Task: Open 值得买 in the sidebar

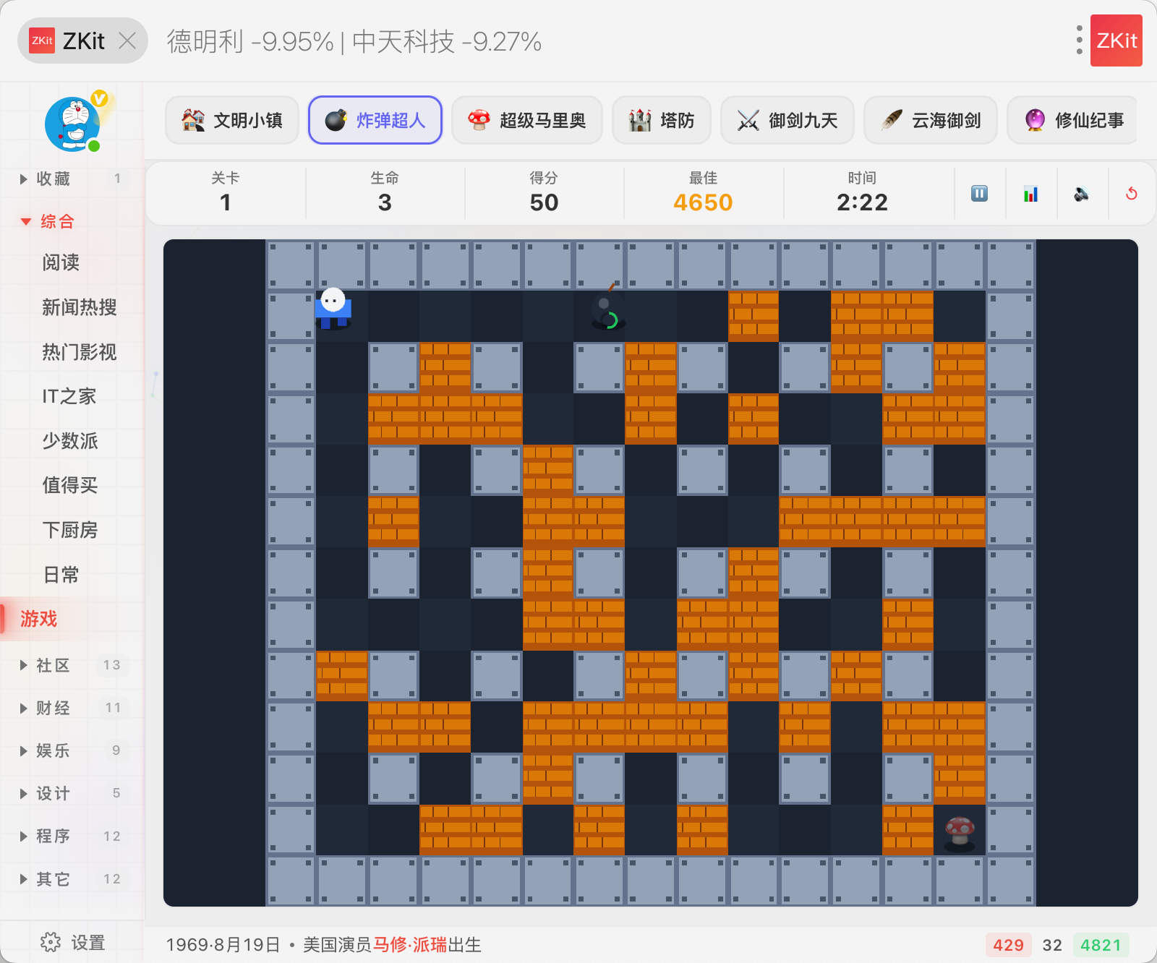Action: 70,485
